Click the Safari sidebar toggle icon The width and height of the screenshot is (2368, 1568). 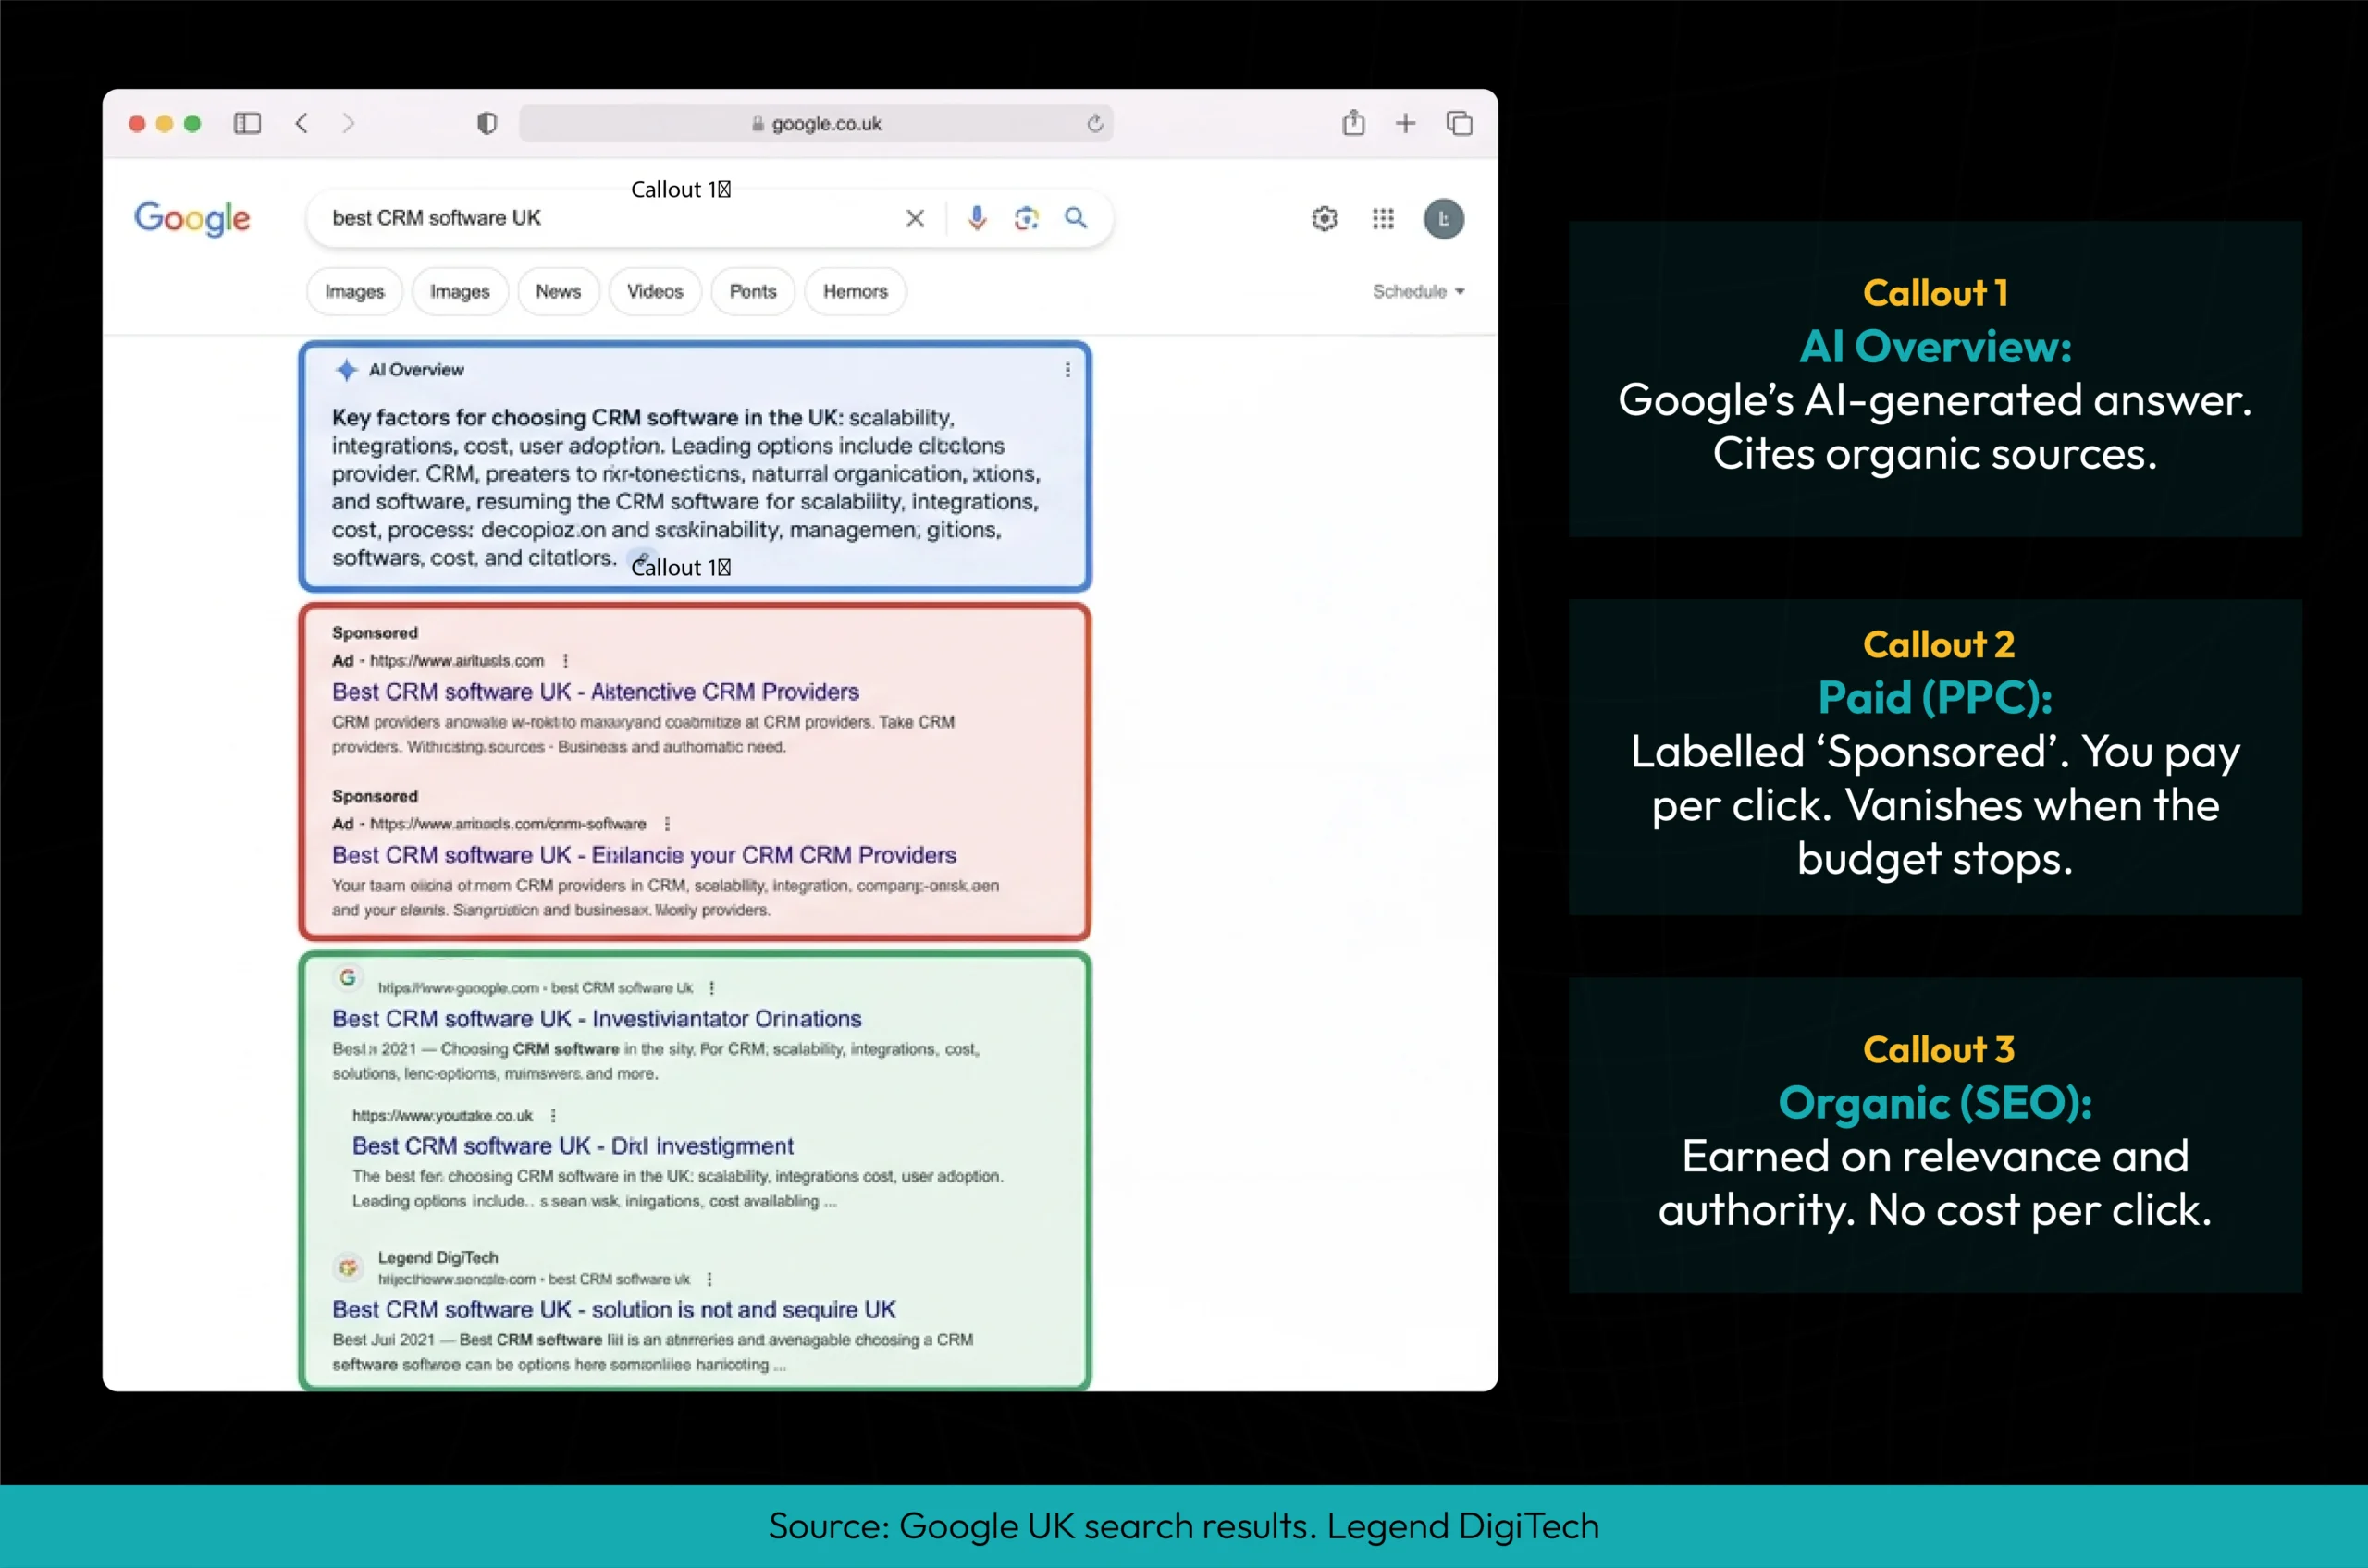[x=247, y=123]
